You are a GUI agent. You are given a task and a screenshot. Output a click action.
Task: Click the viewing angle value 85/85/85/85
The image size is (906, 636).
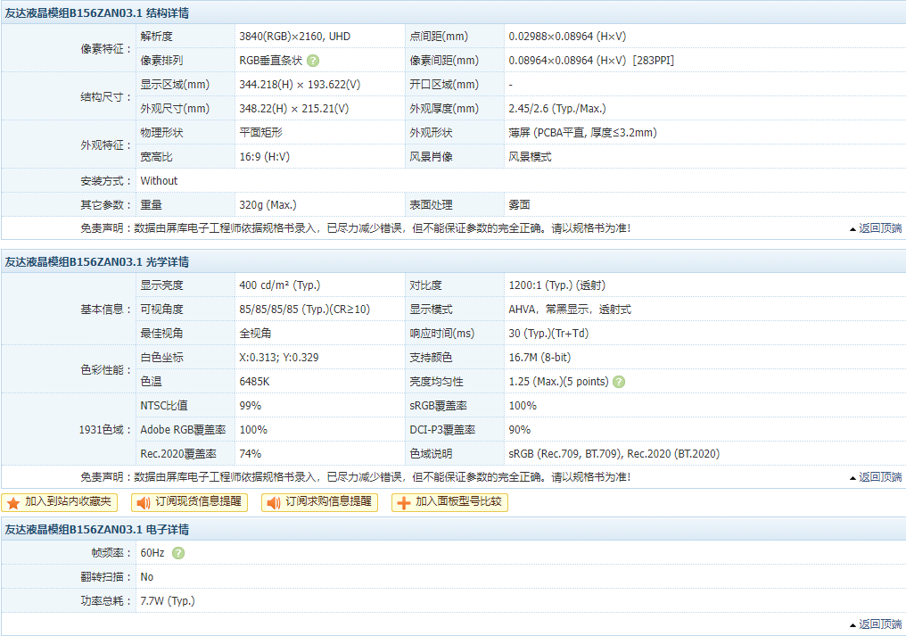[x=304, y=310]
